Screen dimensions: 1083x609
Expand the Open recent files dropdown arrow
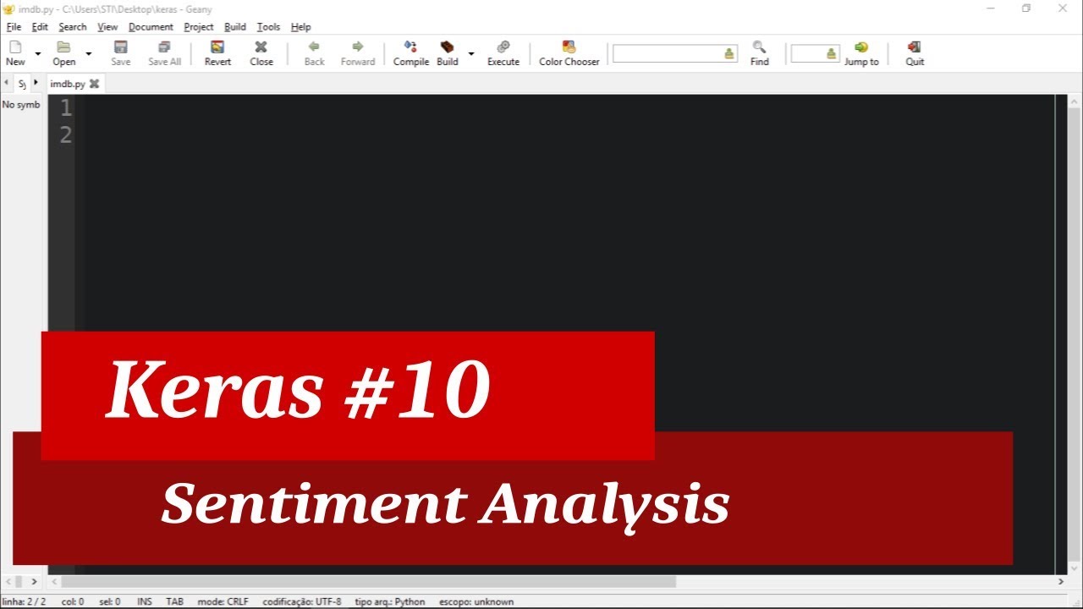[x=88, y=53]
